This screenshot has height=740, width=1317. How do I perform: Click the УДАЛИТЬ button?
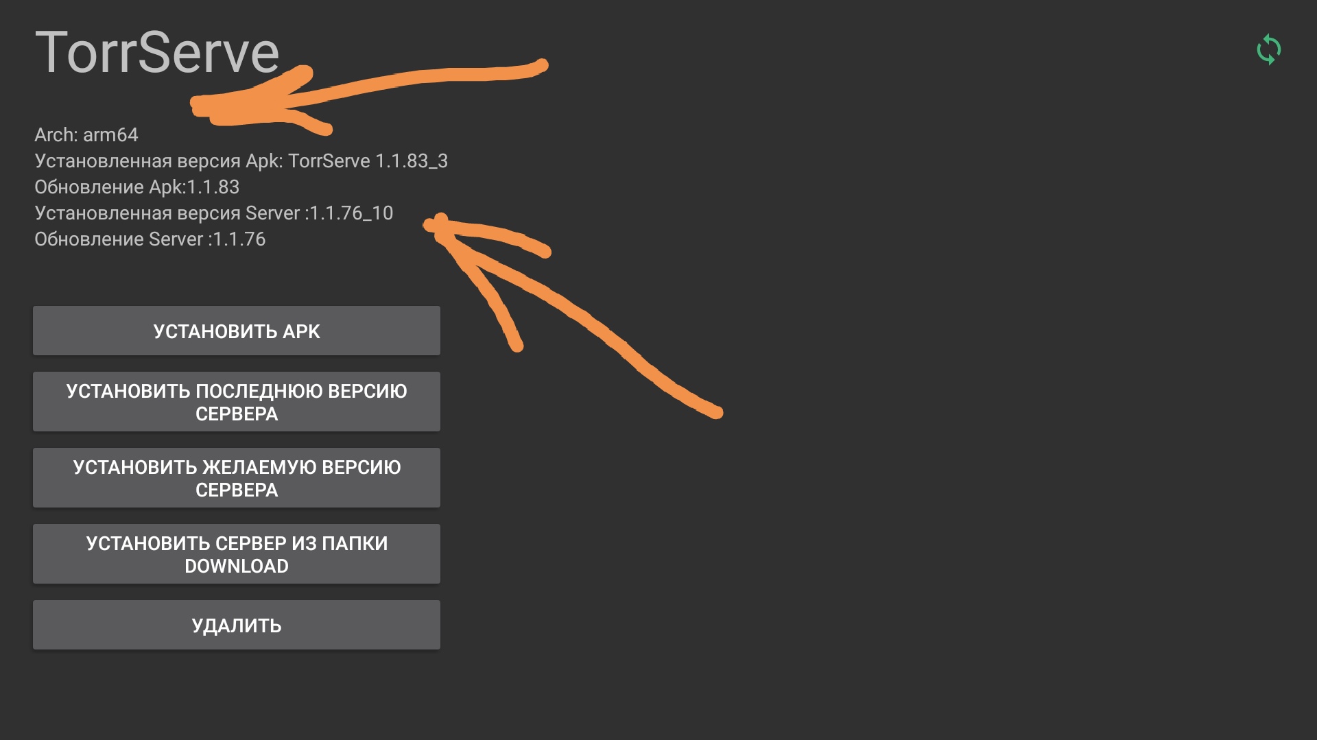(x=237, y=625)
